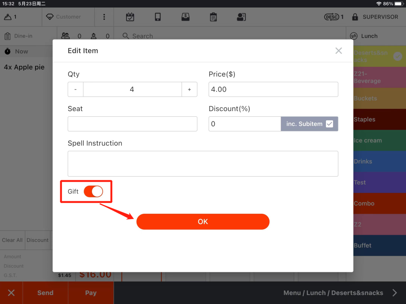The width and height of the screenshot is (406, 304).
Task: Open the cash drawer icon
Action: tap(185, 17)
